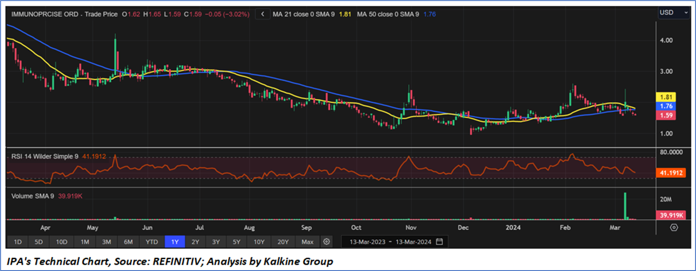
Task: Click the calendar icon in date range
Action: [x=439, y=242]
